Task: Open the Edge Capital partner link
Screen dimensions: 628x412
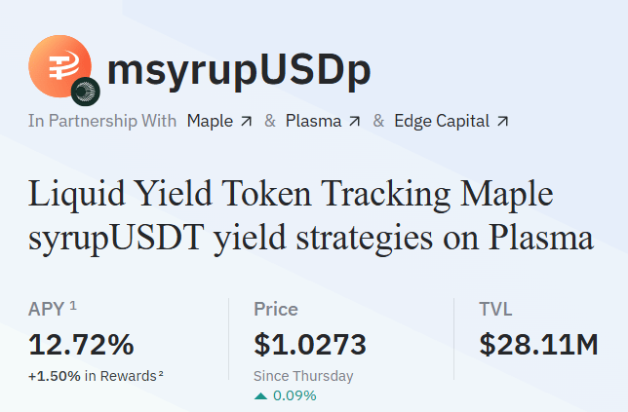Action: pyautogui.click(x=442, y=122)
